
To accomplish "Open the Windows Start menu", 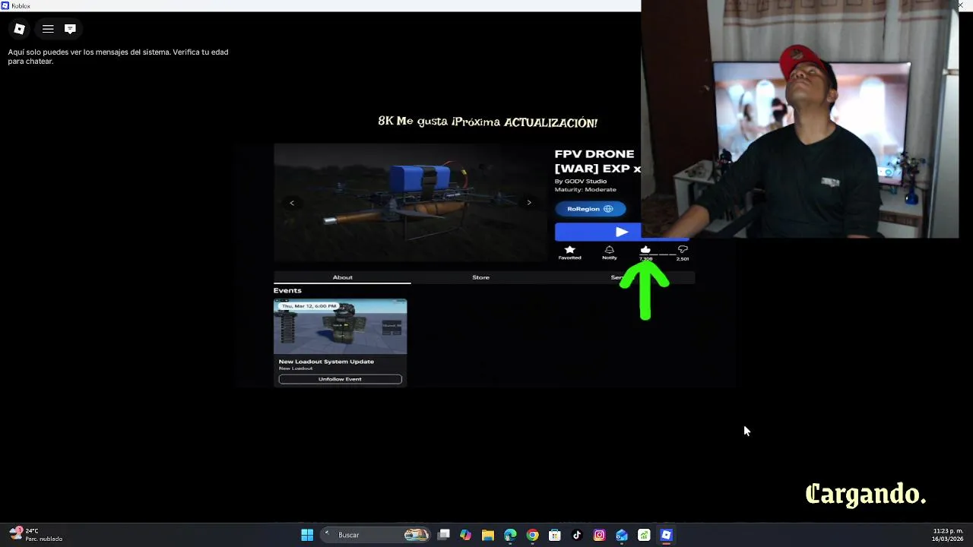I will click(307, 535).
